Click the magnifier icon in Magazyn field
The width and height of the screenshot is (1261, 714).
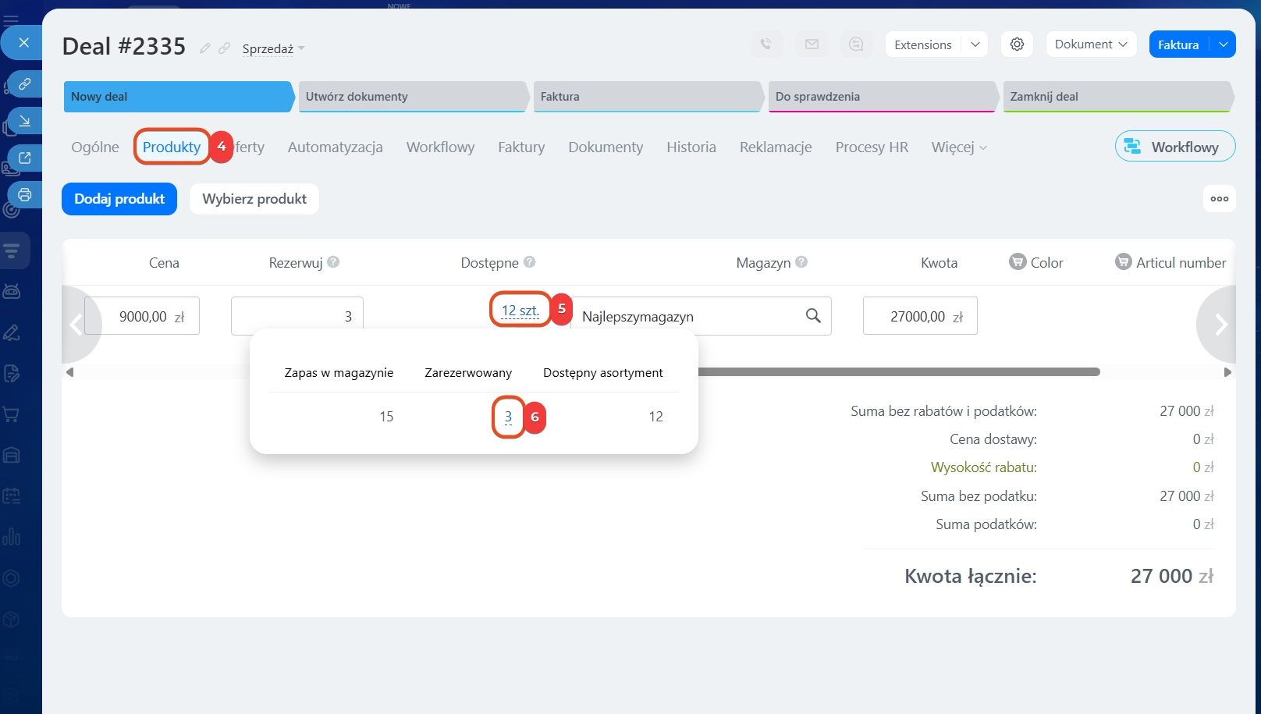pyautogui.click(x=812, y=316)
